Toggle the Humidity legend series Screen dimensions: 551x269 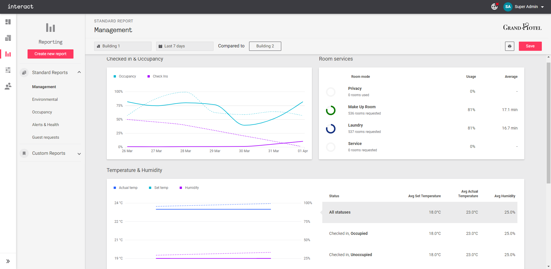tap(189, 188)
